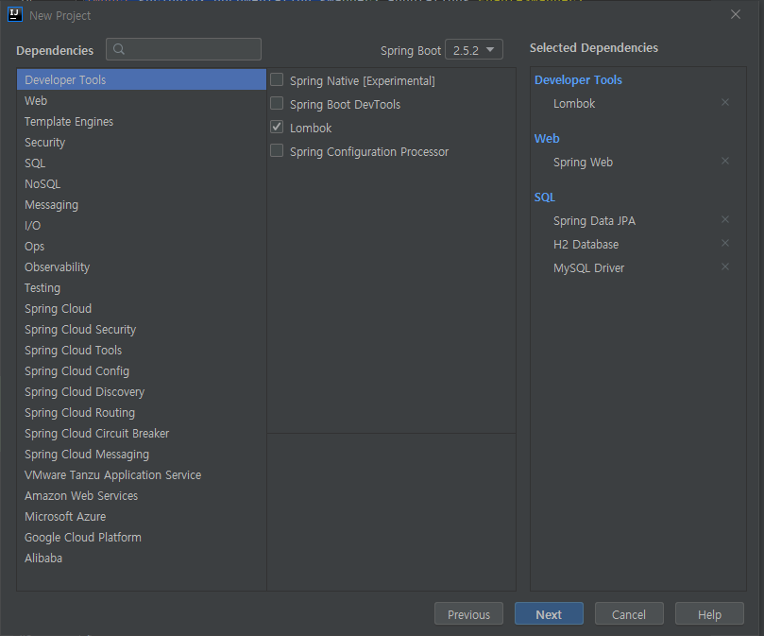Enable Spring Boot DevTools checkbox

tap(277, 103)
